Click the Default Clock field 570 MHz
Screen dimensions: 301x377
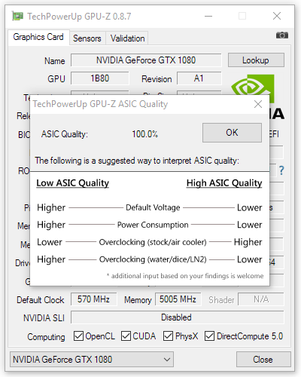tap(93, 299)
